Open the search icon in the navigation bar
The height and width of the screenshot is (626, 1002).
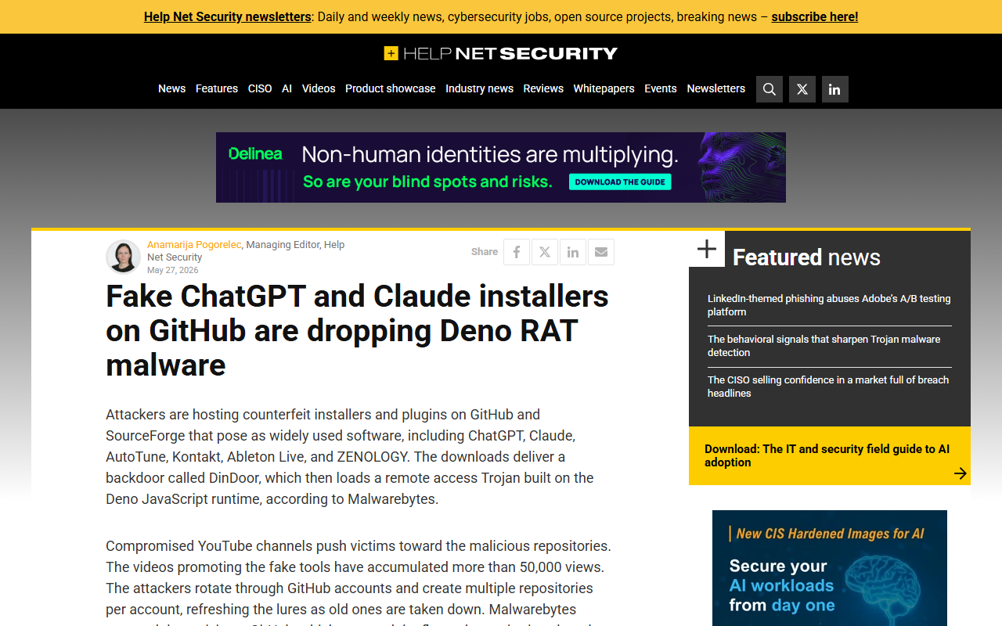coord(770,89)
